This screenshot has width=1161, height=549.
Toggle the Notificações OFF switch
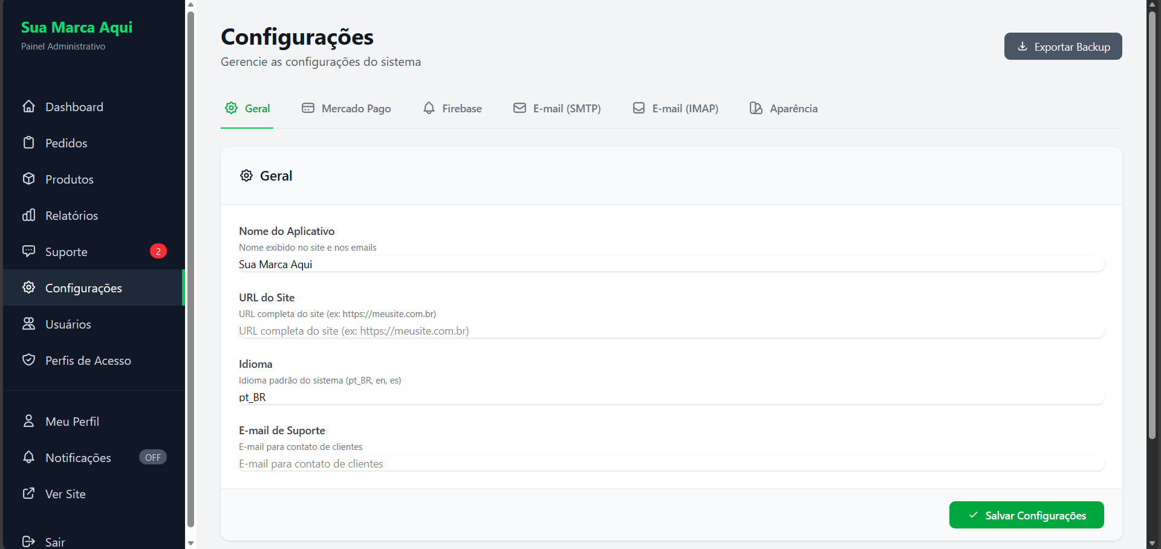152,457
